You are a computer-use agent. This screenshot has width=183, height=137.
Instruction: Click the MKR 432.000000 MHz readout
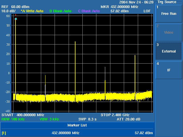tap(120, 7)
